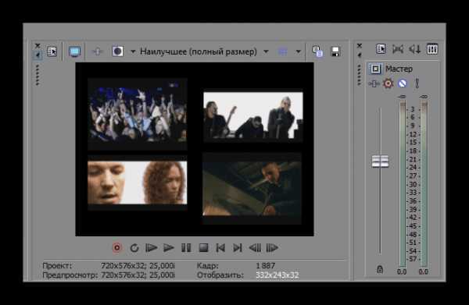469x305 pixels.
Task: Stop the preview playback
Action: (x=203, y=248)
